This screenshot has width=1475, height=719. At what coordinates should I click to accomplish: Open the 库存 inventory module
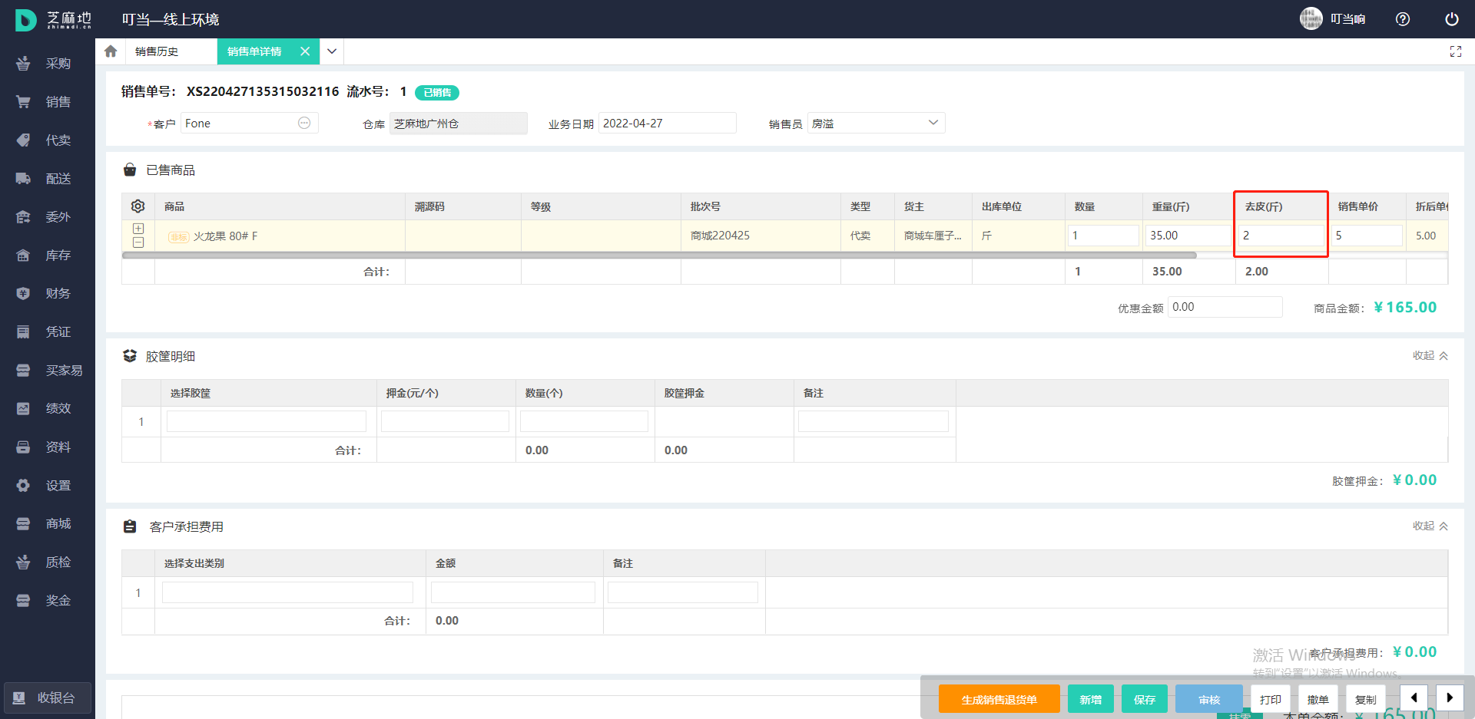[46, 256]
